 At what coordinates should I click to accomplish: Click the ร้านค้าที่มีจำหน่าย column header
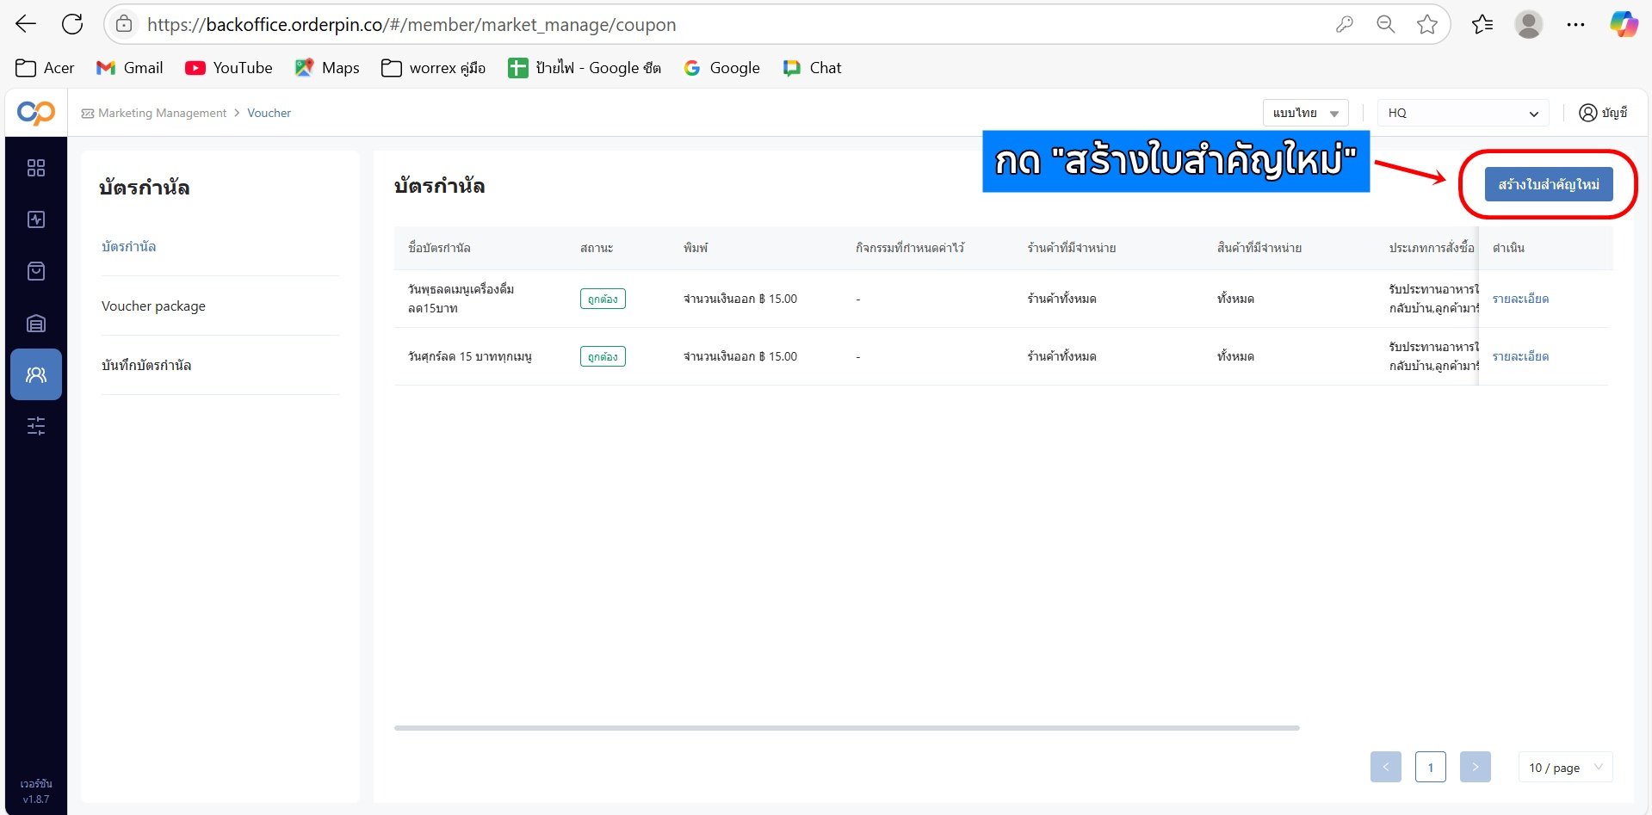tap(1072, 248)
